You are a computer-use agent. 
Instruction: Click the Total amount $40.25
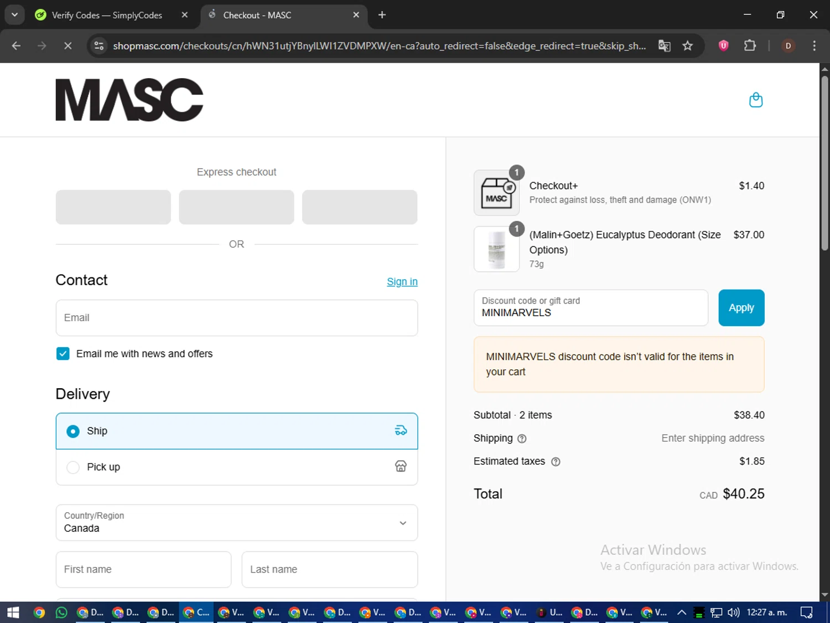pyautogui.click(x=743, y=494)
